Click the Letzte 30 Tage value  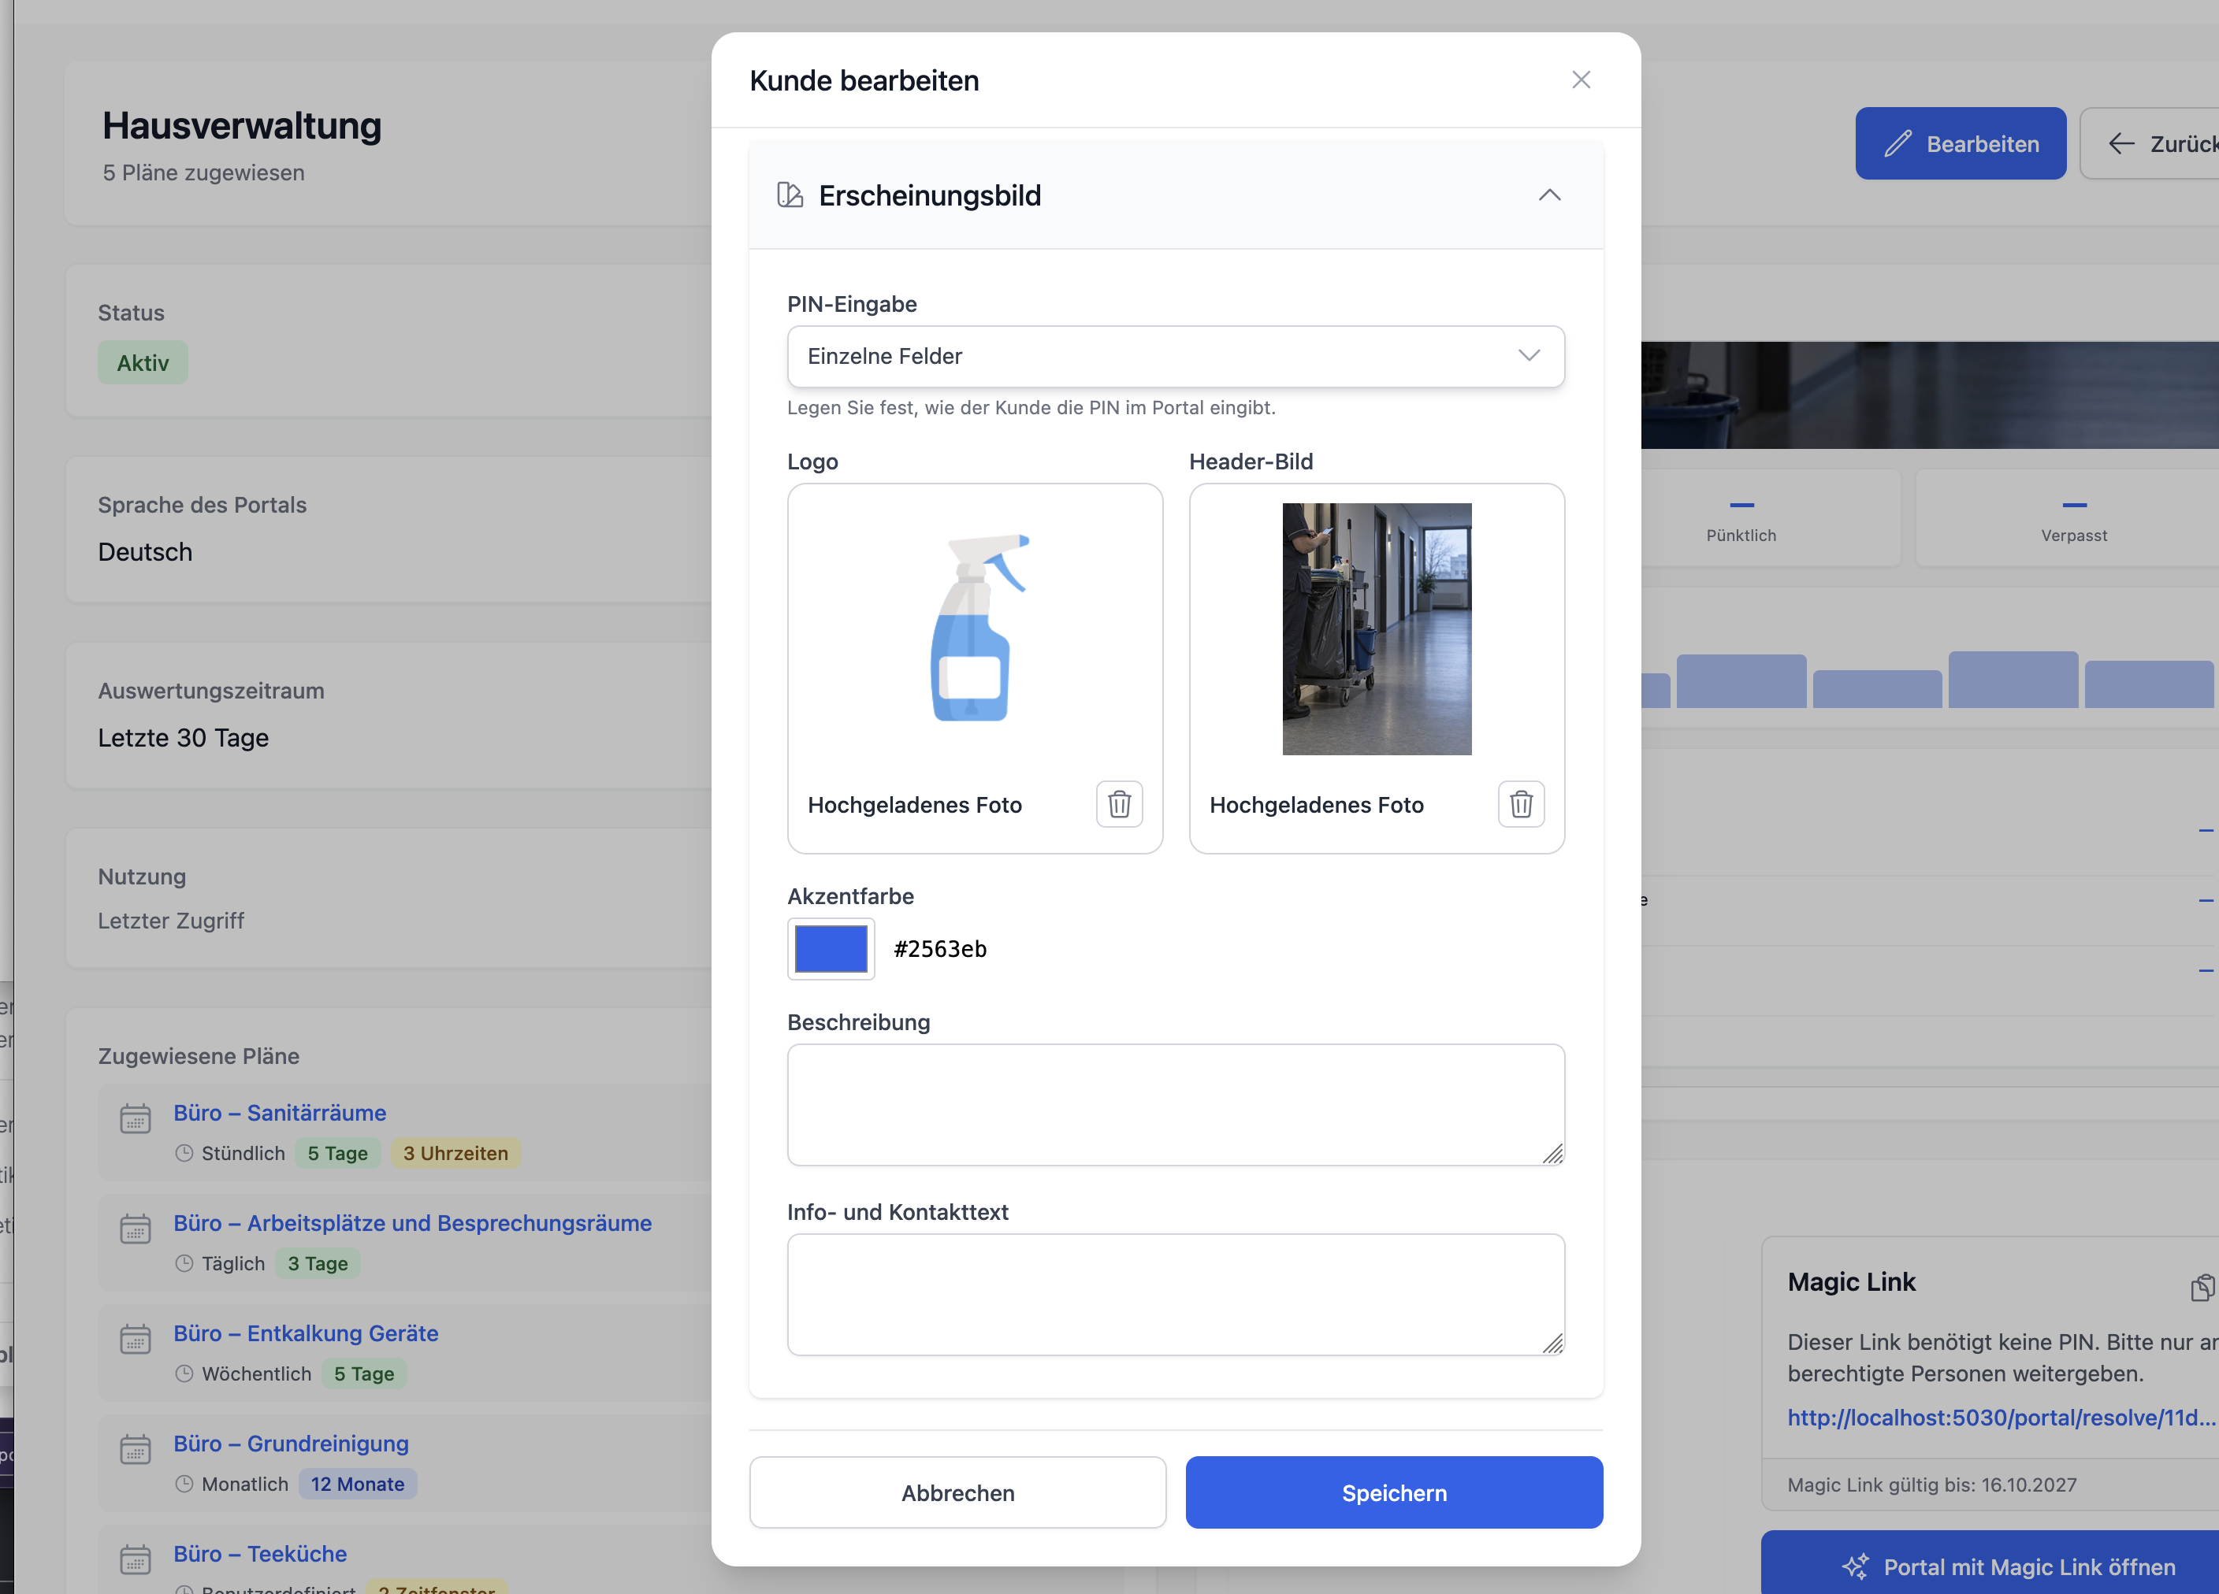tap(183, 737)
